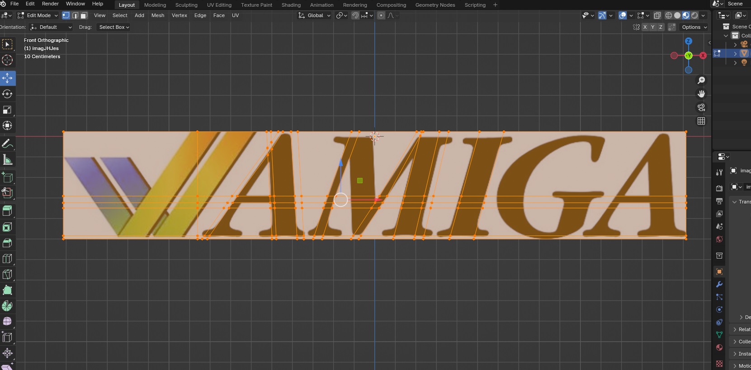Switch to orthographic grid view toggle
This screenshot has width=751, height=370.
click(701, 121)
